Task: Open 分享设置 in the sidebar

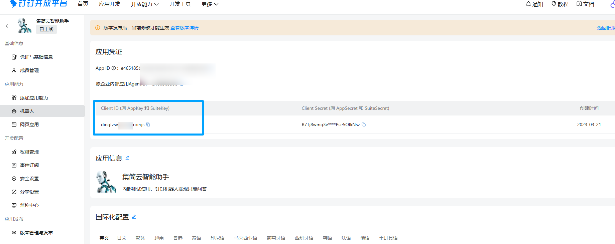Action: tap(29, 192)
